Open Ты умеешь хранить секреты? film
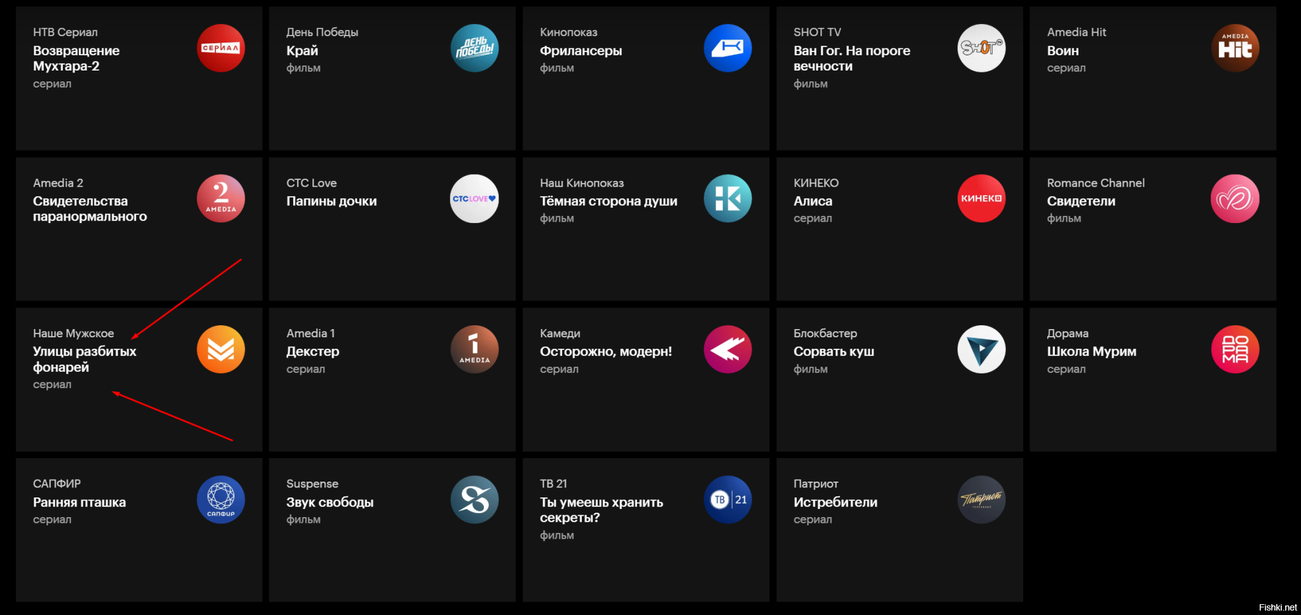This screenshot has width=1301, height=615. (x=602, y=510)
